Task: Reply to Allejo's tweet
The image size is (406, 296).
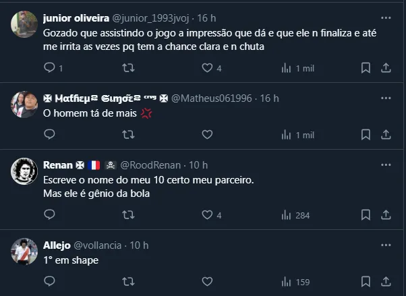Action: click(x=49, y=282)
